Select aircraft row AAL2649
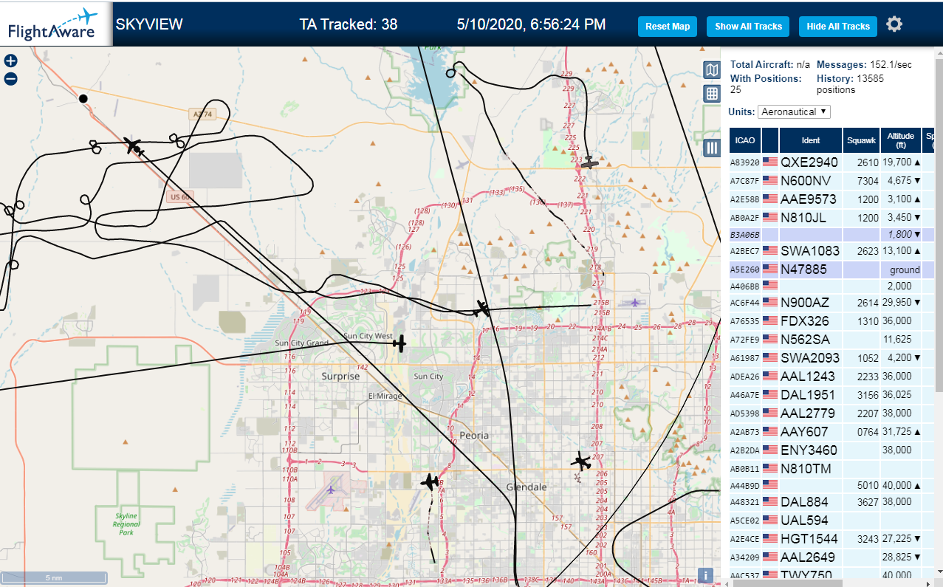The width and height of the screenshot is (943, 587). (831, 557)
